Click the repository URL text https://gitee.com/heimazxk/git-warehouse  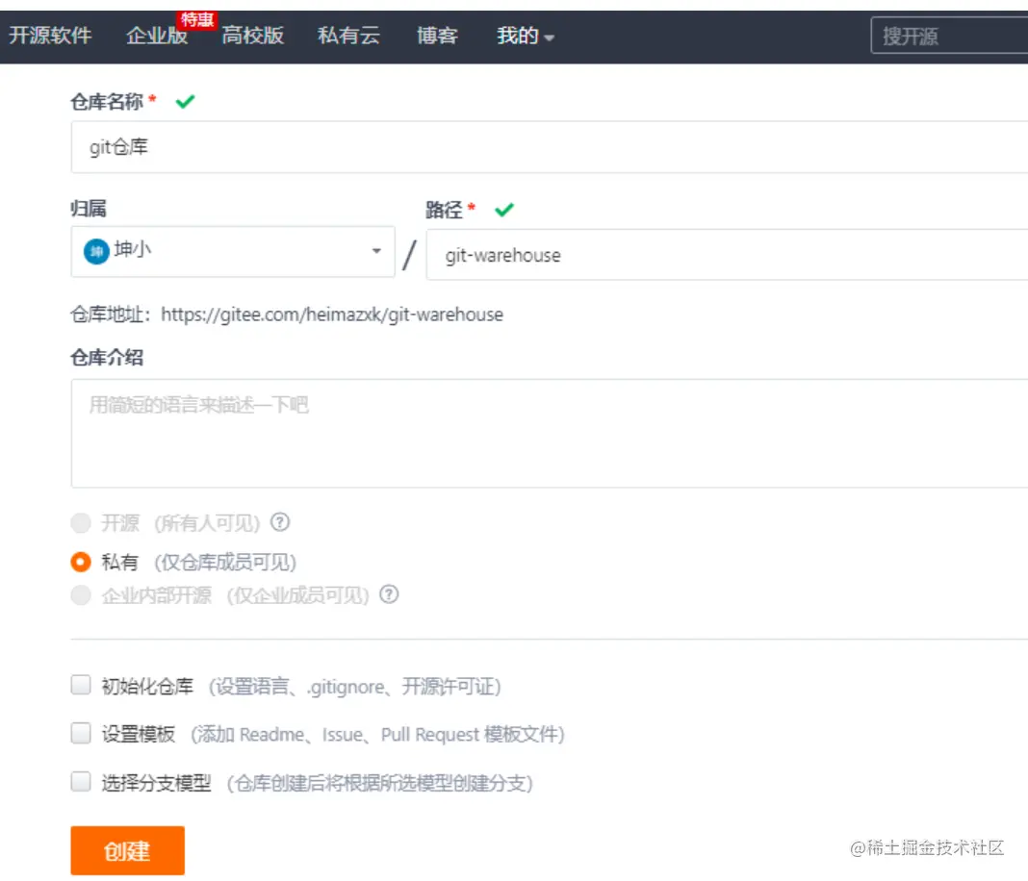(x=332, y=315)
